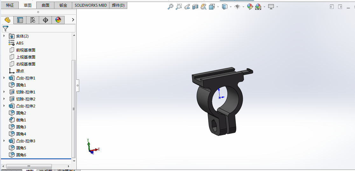This screenshot has height=171, width=355.
Task: Switch to the DisplayManager color ball tab
Action: (x=58, y=20)
